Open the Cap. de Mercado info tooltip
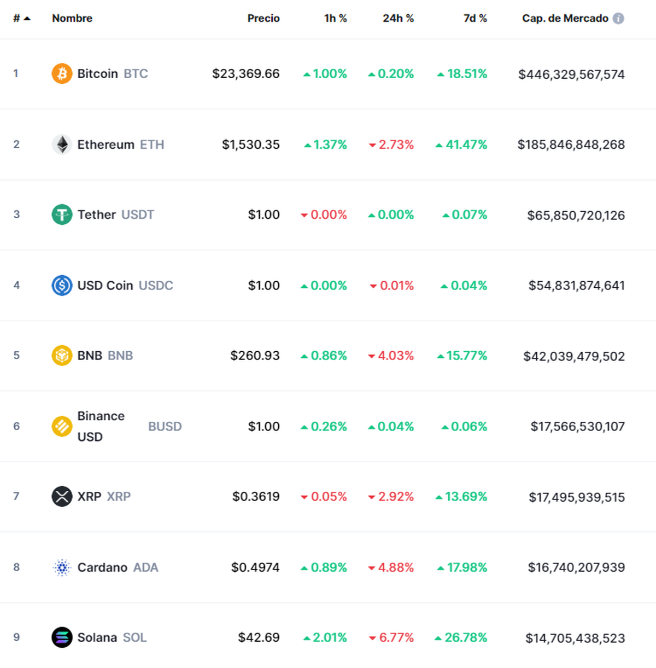This screenshot has width=656, height=668. click(618, 18)
